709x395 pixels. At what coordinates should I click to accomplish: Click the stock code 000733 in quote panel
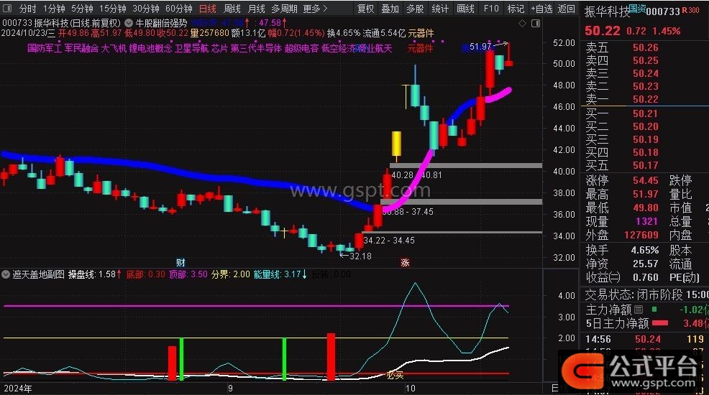coord(663,11)
